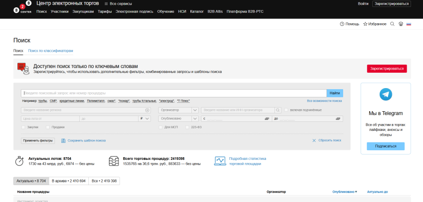Click the example keyword 'Полиметалл'
Image resolution: width=423 pixels, height=202 pixels.
coord(96,101)
